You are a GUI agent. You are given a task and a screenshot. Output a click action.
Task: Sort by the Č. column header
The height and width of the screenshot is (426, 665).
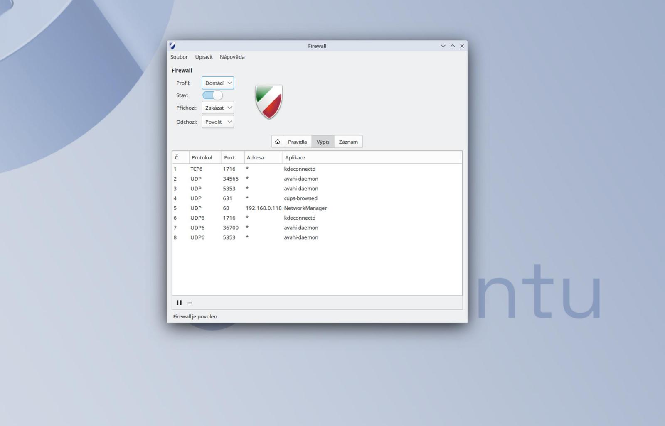181,157
